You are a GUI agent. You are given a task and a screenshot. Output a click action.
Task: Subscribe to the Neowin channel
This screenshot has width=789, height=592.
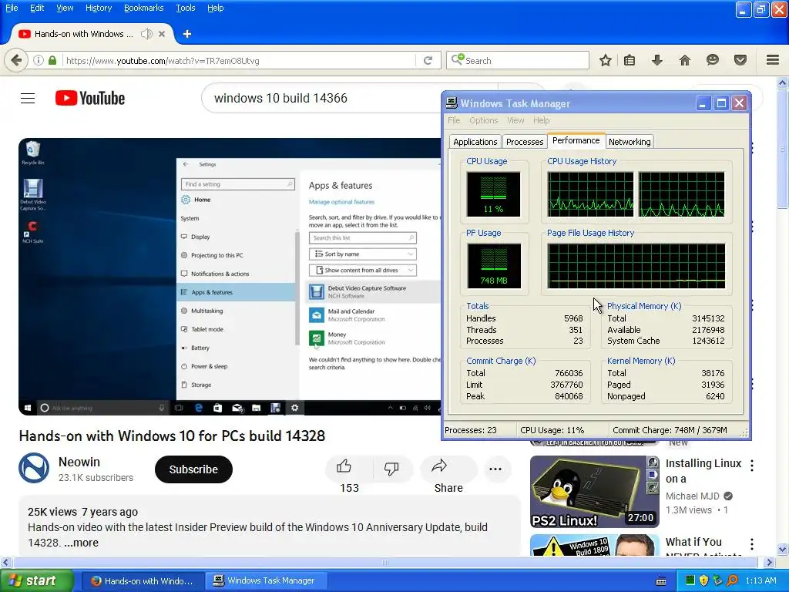pos(193,469)
